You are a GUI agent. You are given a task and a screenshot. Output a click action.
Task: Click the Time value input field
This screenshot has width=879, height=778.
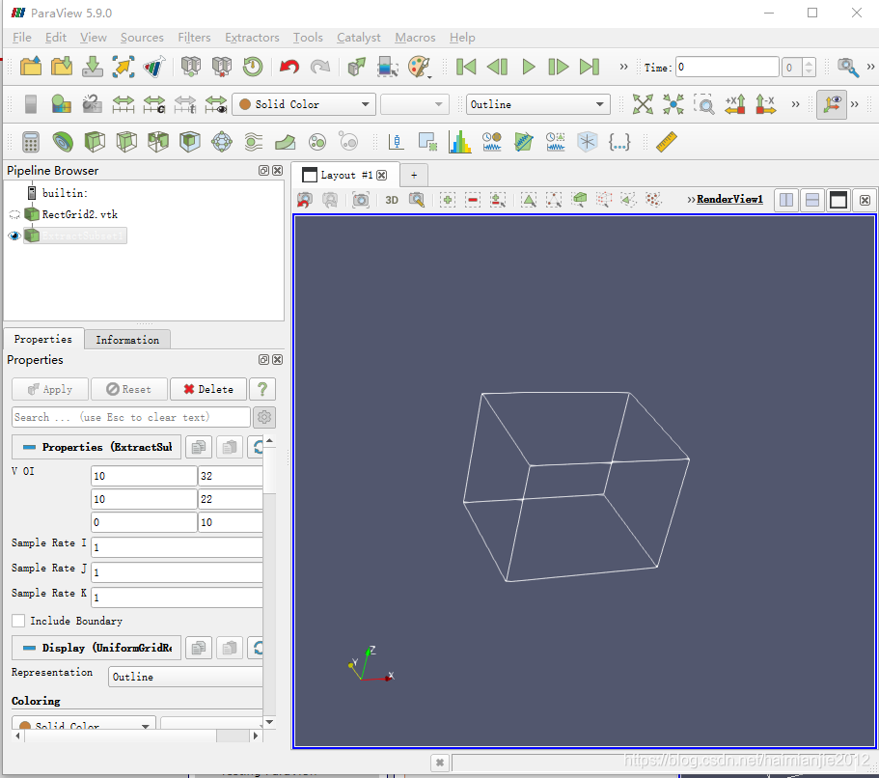coord(728,68)
